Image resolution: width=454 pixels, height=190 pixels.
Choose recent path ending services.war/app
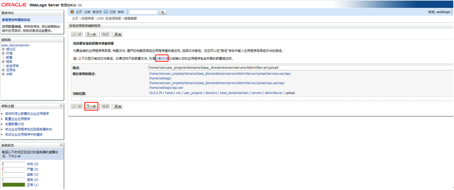coord(219,73)
